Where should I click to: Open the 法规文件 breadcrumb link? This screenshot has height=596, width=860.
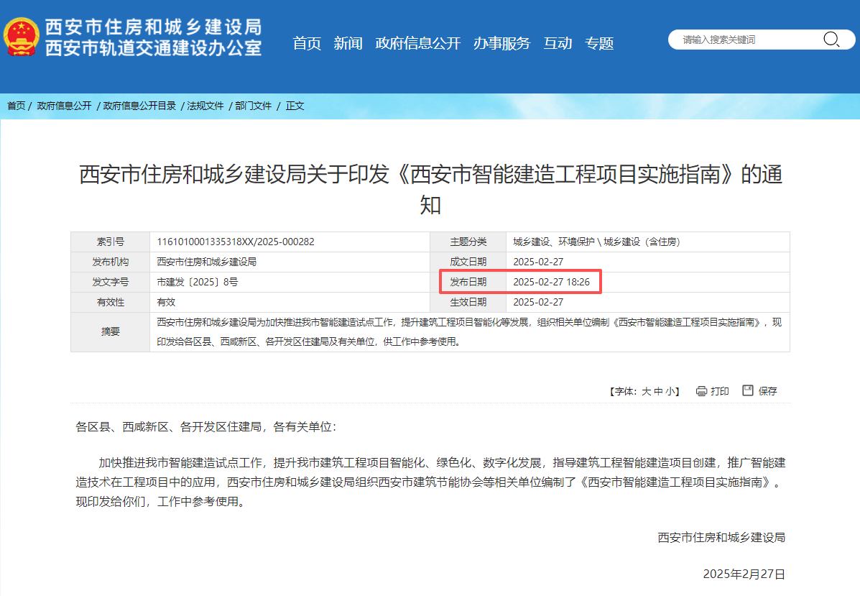point(205,106)
